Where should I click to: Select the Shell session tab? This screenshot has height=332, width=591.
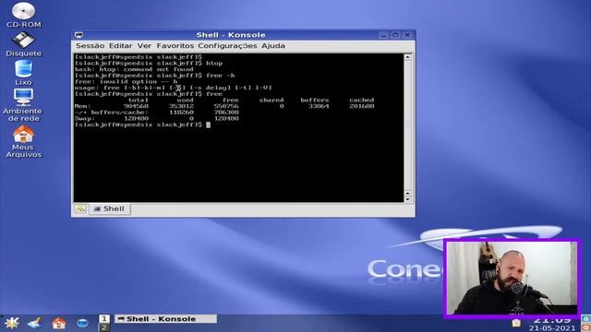109,209
